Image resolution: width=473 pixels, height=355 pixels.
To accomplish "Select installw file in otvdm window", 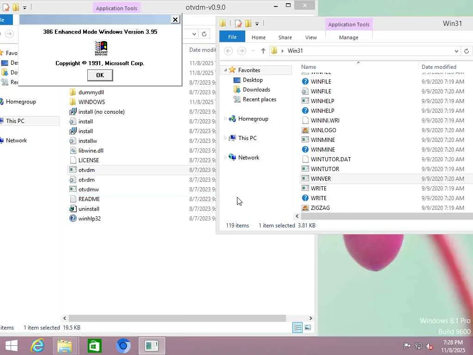I will click(x=87, y=141).
